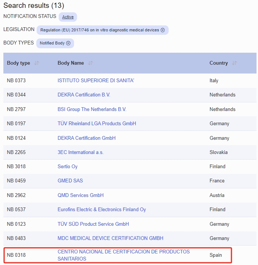This screenshot has width=258, height=265.
Task: Open Eurofins Electric & Electronics Finland Oy
Action: click(102, 209)
